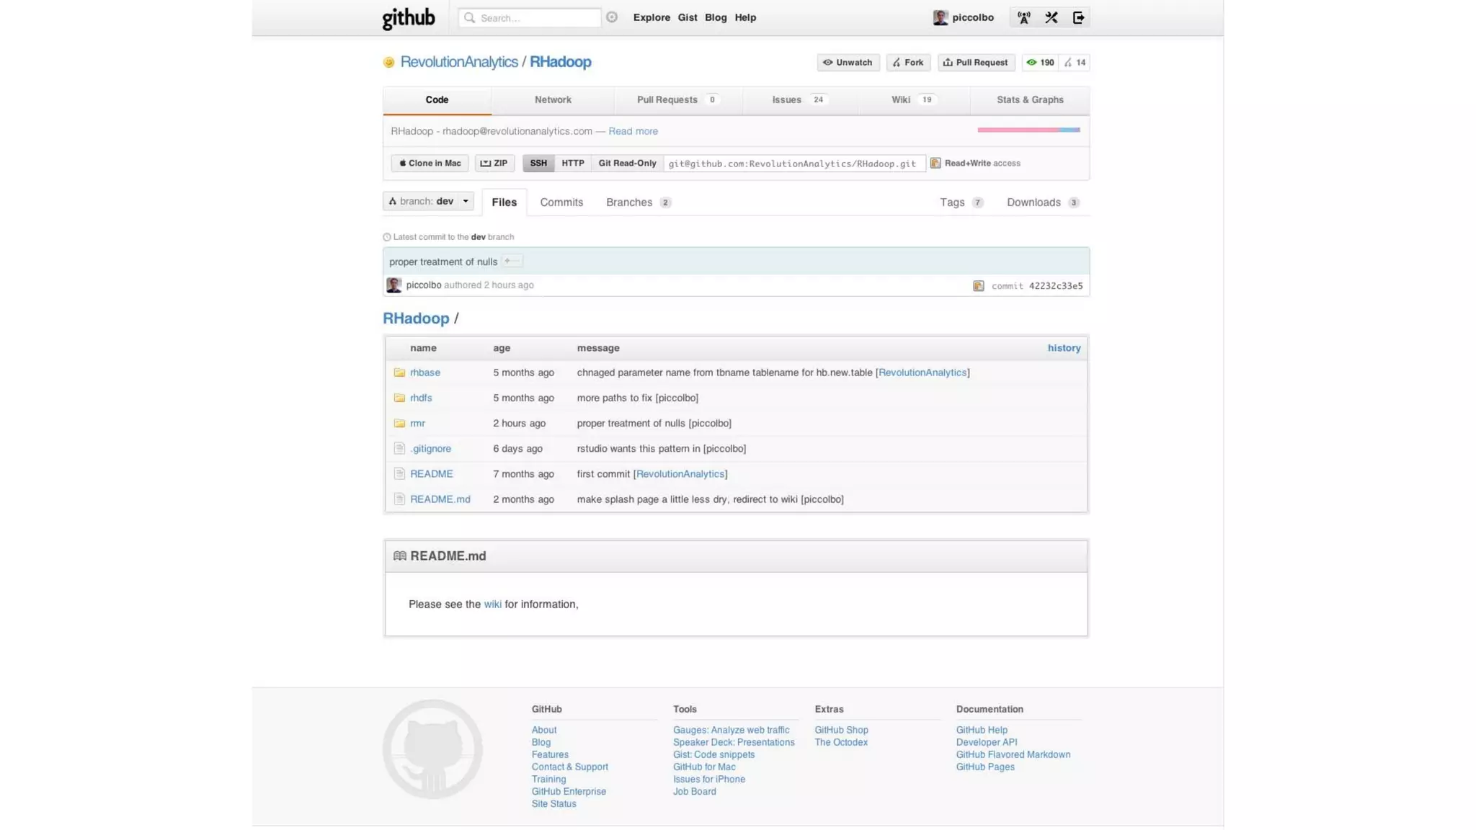Click the book icon in README.md header
This screenshot has width=1476, height=830.
click(x=400, y=555)
